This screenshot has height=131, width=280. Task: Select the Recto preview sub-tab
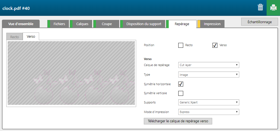click(x=15, y=37)
